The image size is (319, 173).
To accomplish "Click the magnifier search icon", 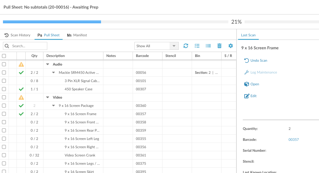I will (7, 46).
